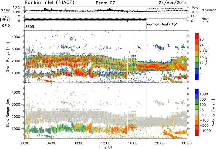The image size is (216, 149).
Task: Click the dashed mode-change line in power panel
Action: tap(146, 57)
